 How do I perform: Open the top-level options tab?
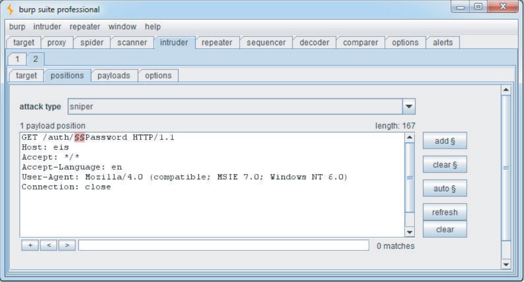pos(405,43)
